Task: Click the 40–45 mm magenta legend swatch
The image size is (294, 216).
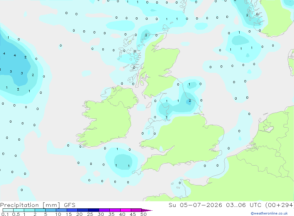Action: [126, 210]
